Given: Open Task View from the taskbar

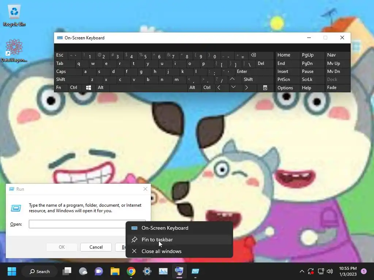Looking at the screenshot, I should pos(67,271).
